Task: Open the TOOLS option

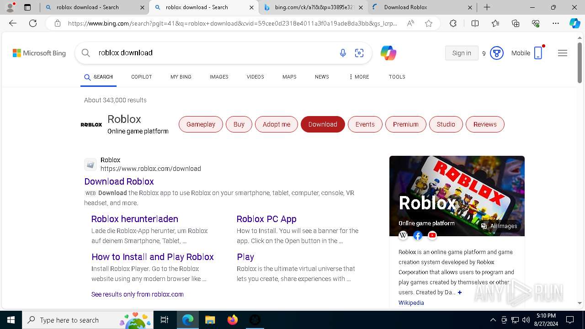Action: point(397,77)
